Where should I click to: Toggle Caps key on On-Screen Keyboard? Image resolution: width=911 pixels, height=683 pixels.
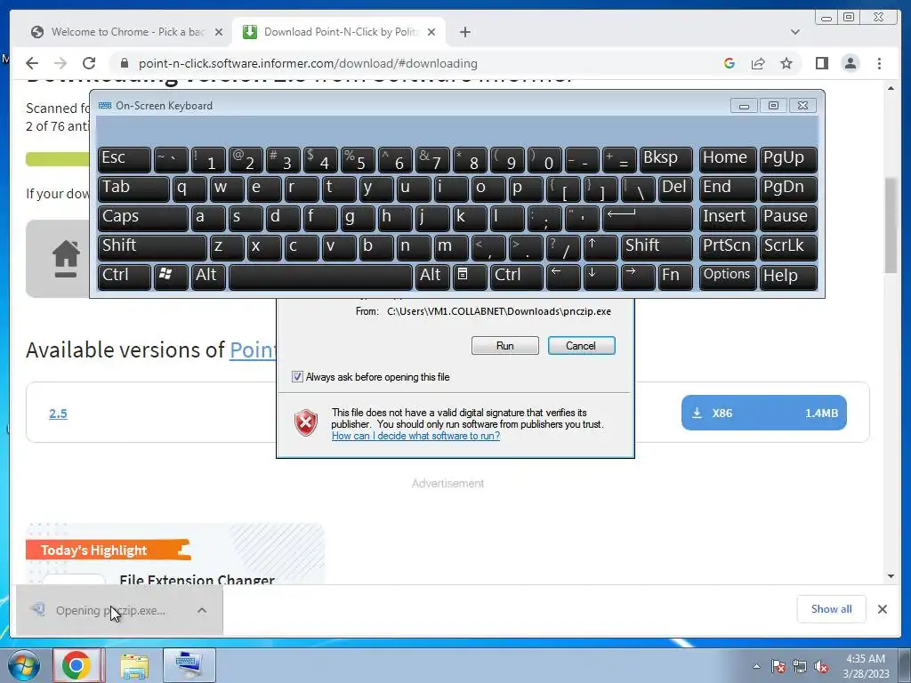[143, 219]
